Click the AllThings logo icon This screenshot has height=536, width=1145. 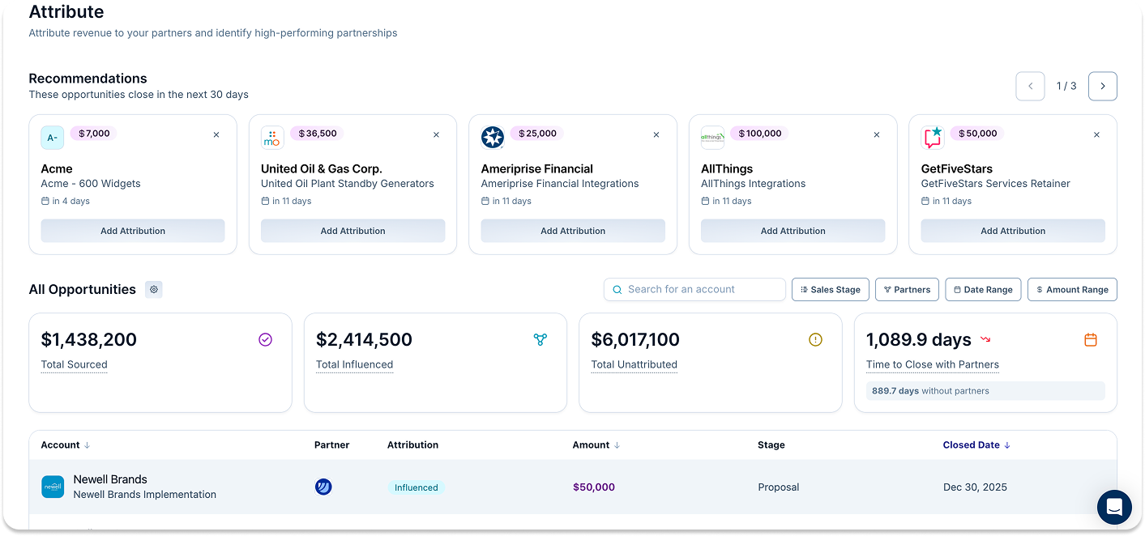(x=712, y=138)
